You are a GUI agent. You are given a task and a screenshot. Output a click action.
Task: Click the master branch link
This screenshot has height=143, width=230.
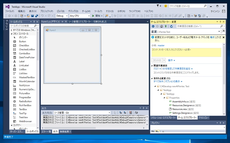[x=161, y=46]
